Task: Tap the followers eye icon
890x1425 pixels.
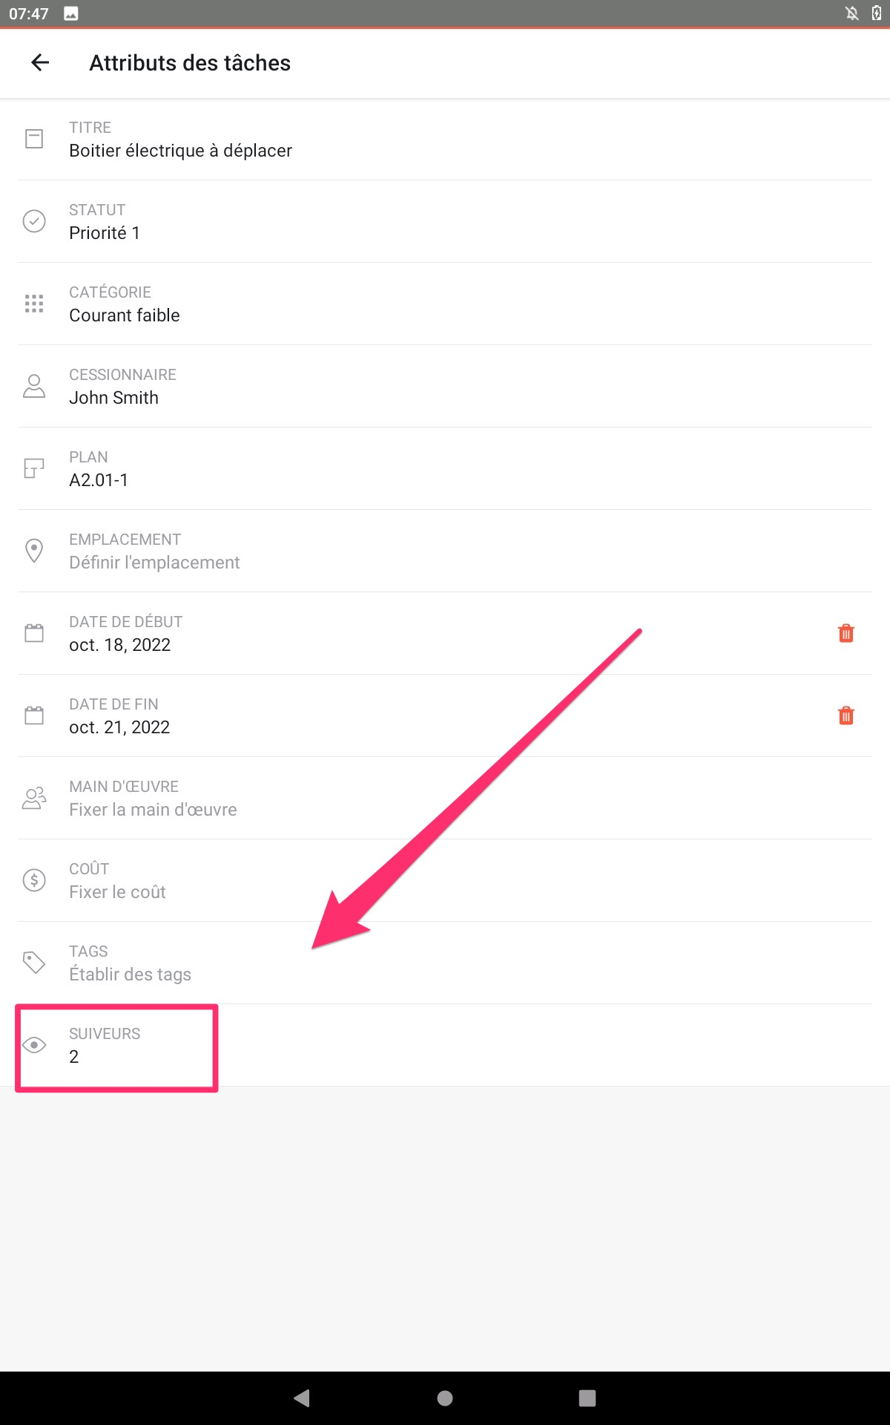Action: point(34,1045)
